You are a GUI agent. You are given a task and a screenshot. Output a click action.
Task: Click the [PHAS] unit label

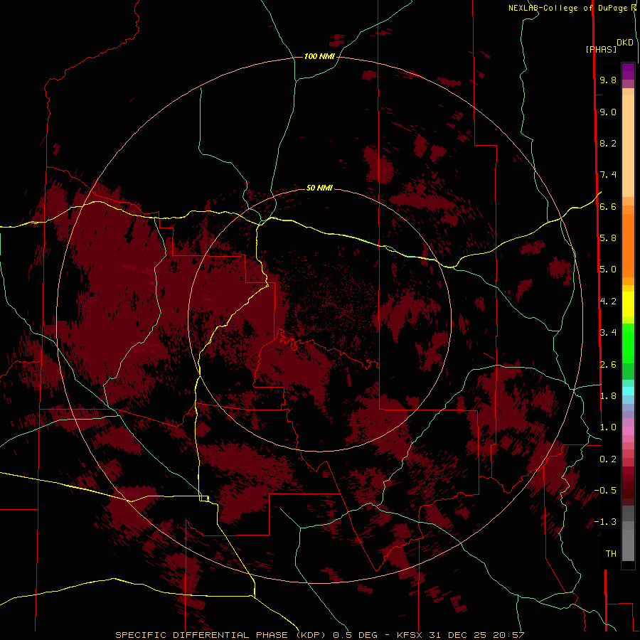(601, 49)
